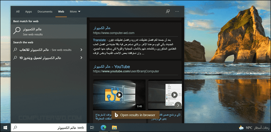Click the weather icon in system tray
Screen dimensions: 271x132
[241, 128]
